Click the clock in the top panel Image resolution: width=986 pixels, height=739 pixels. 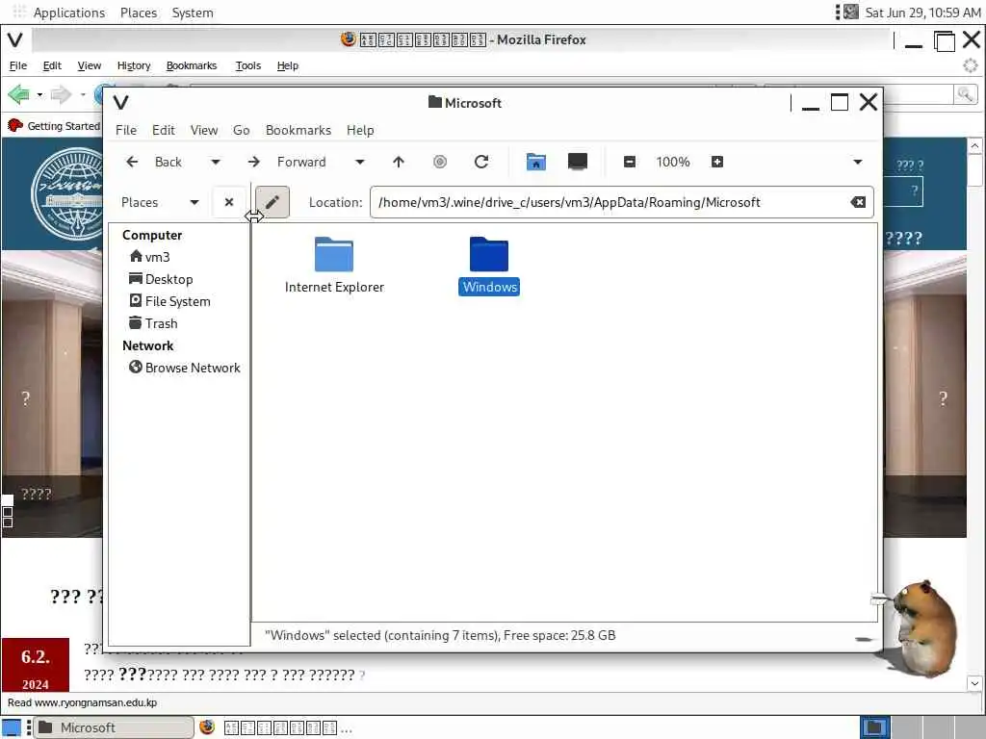tap(922, 13)
